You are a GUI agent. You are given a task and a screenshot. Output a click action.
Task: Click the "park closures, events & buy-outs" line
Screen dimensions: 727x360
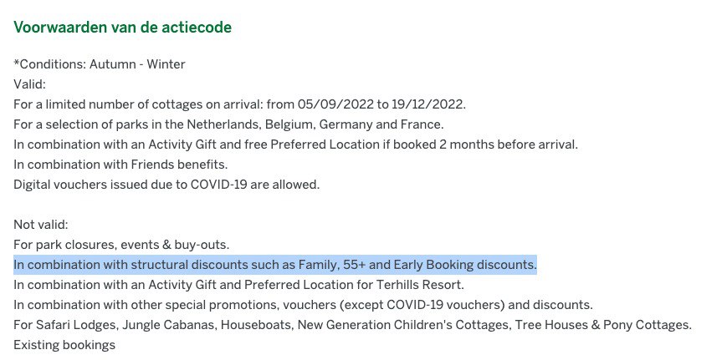(x=121, y=245)
